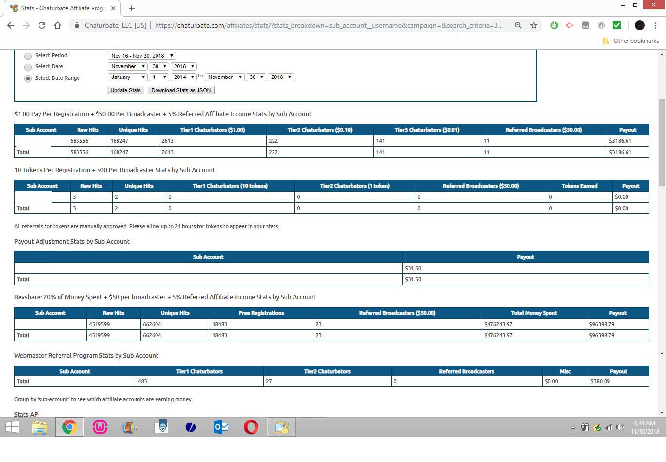The width and height of the screenshot is (666, 462).
Task: Open the Other bookmarks folder
Action: pyautogui.click(x=631, y=41)
